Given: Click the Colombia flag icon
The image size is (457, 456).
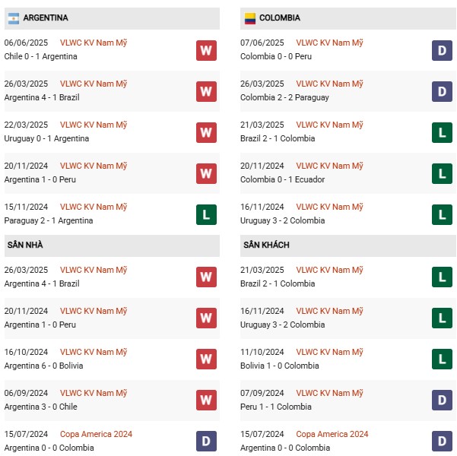Looking at the screenshot, I should 249,18.
